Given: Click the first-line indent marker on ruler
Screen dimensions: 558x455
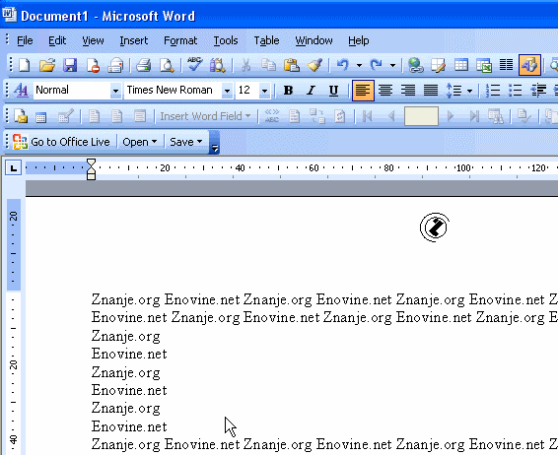Looking at the screenshot, I should click(91, 162).
